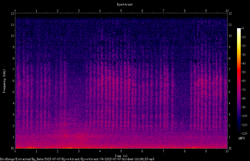
Task: Click the 2 second mark on bottom time axis
Action: coord(57,151)
